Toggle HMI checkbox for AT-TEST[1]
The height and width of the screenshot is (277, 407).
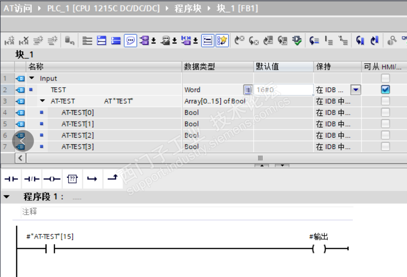tap(385, 124)
